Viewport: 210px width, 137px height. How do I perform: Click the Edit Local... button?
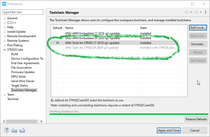point(198,36)
